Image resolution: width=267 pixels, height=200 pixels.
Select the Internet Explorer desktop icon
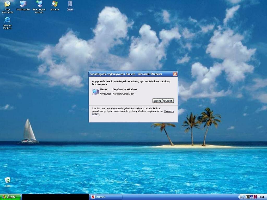(x=8, y=23)
